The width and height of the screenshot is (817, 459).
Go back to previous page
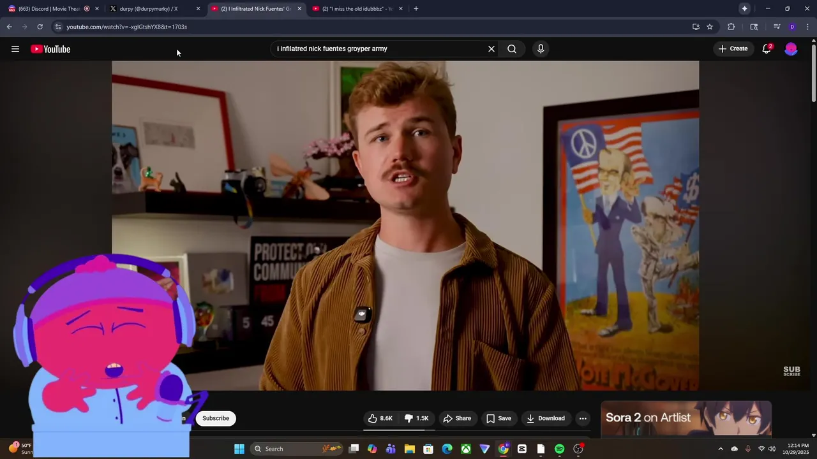coord(9,27)
